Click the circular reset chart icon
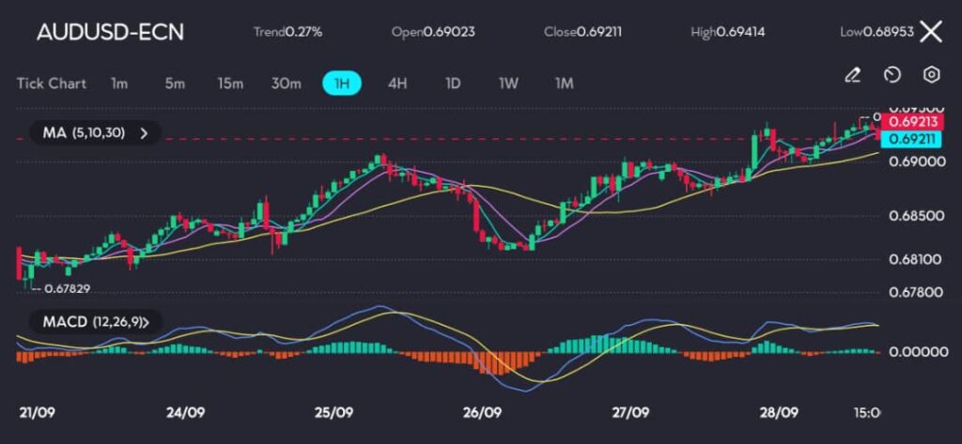 (892, 75)
